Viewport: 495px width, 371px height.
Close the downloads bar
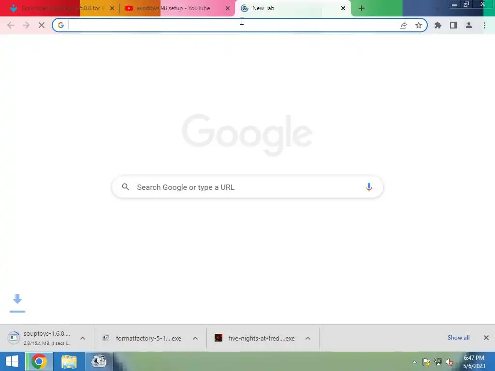(x=486, y=338)
